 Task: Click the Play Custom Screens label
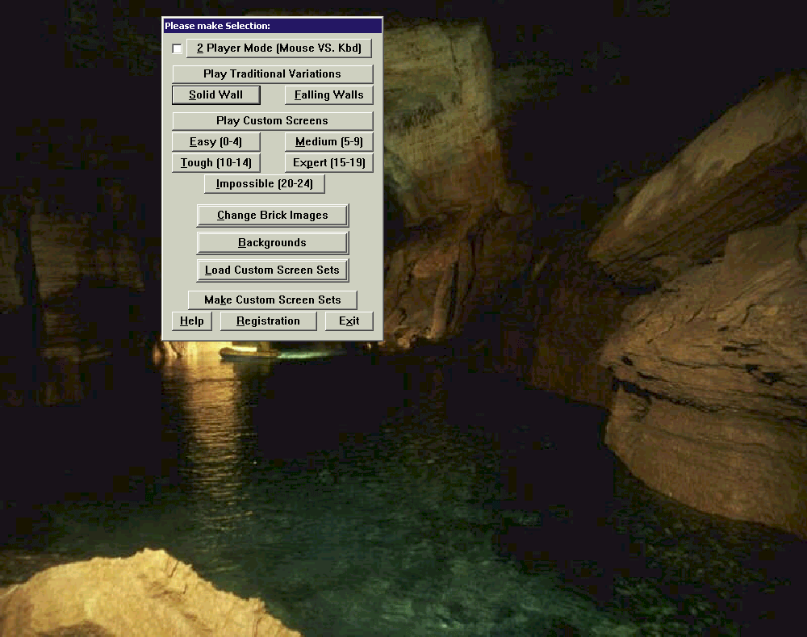(272, 120)
